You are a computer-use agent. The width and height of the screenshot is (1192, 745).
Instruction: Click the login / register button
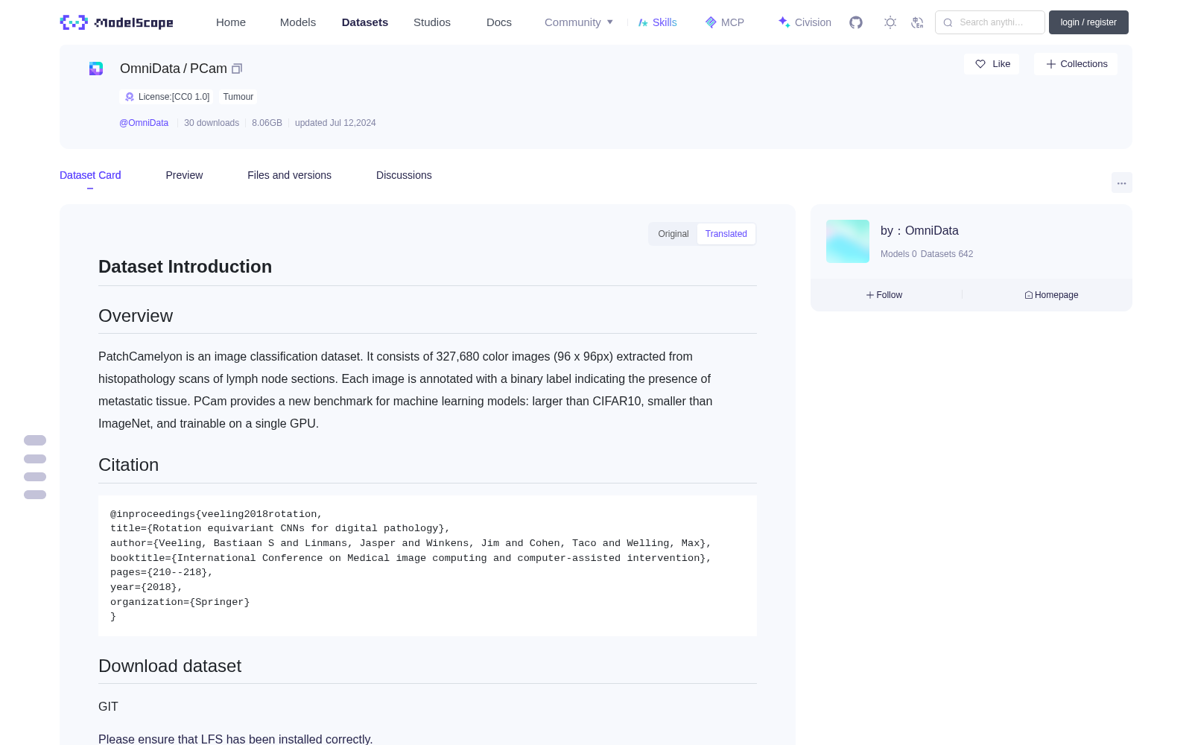[x=1088, y=22]
